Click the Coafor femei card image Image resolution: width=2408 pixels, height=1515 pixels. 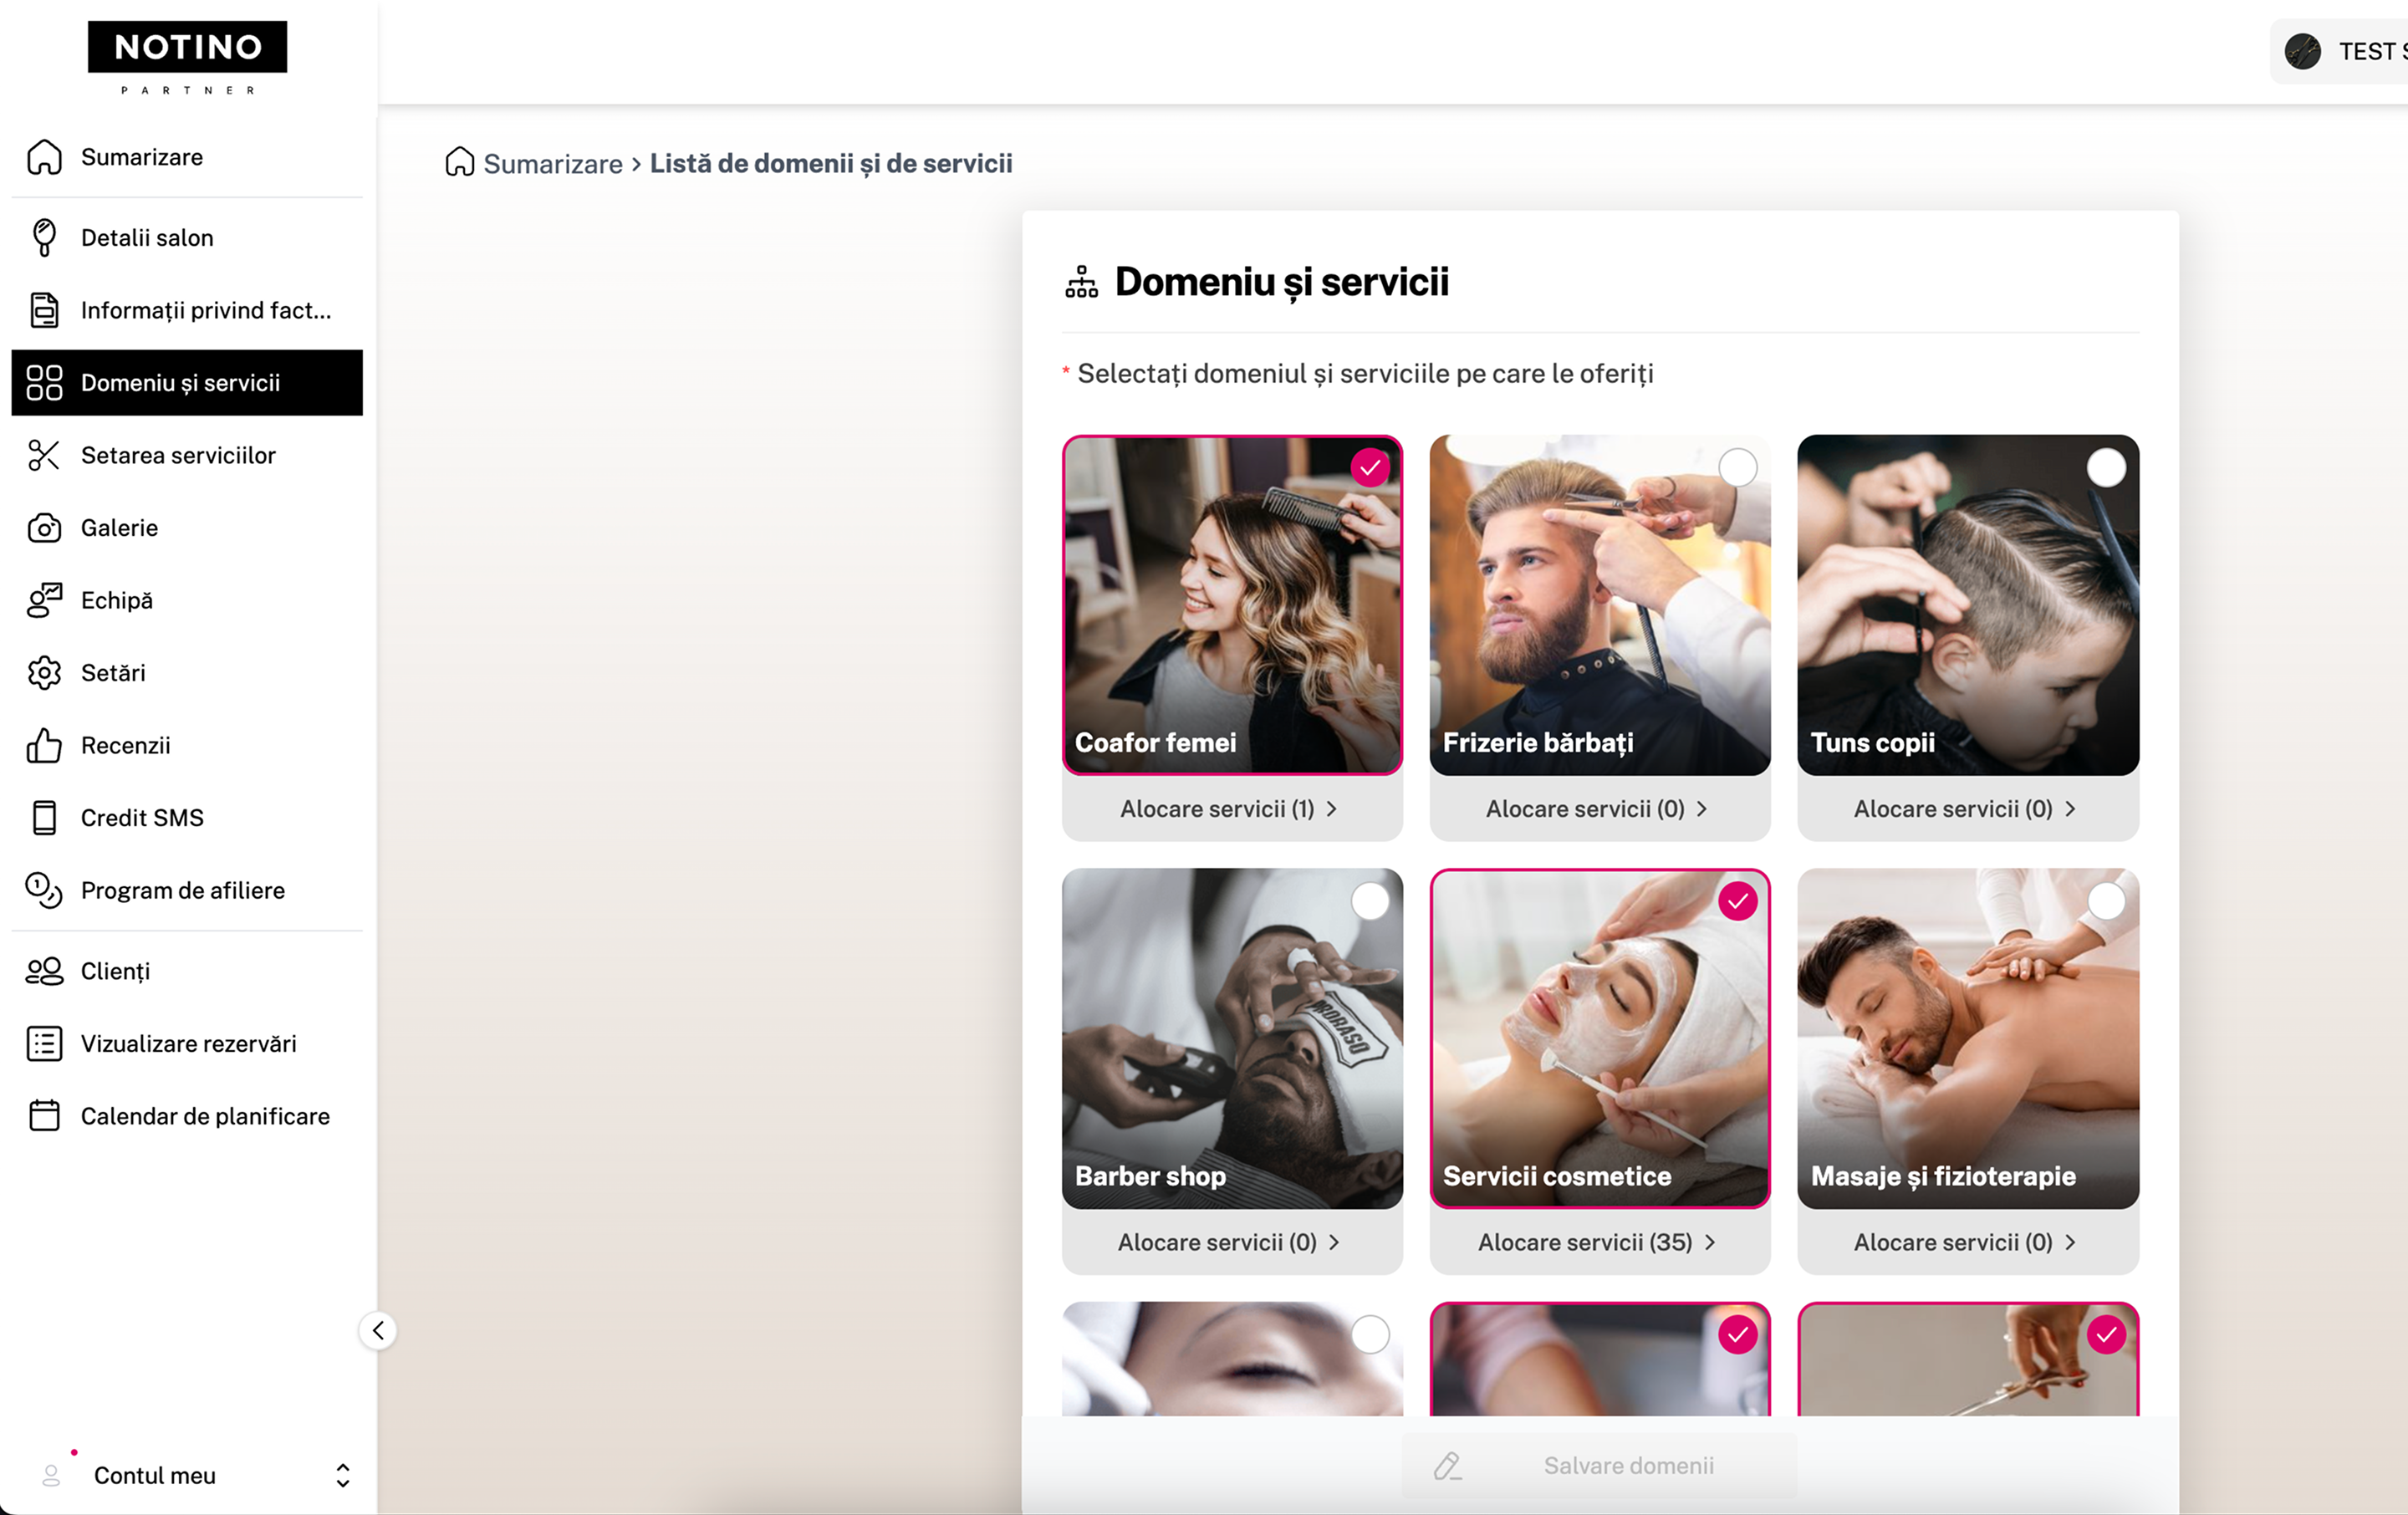click(x=1232, y=605)
